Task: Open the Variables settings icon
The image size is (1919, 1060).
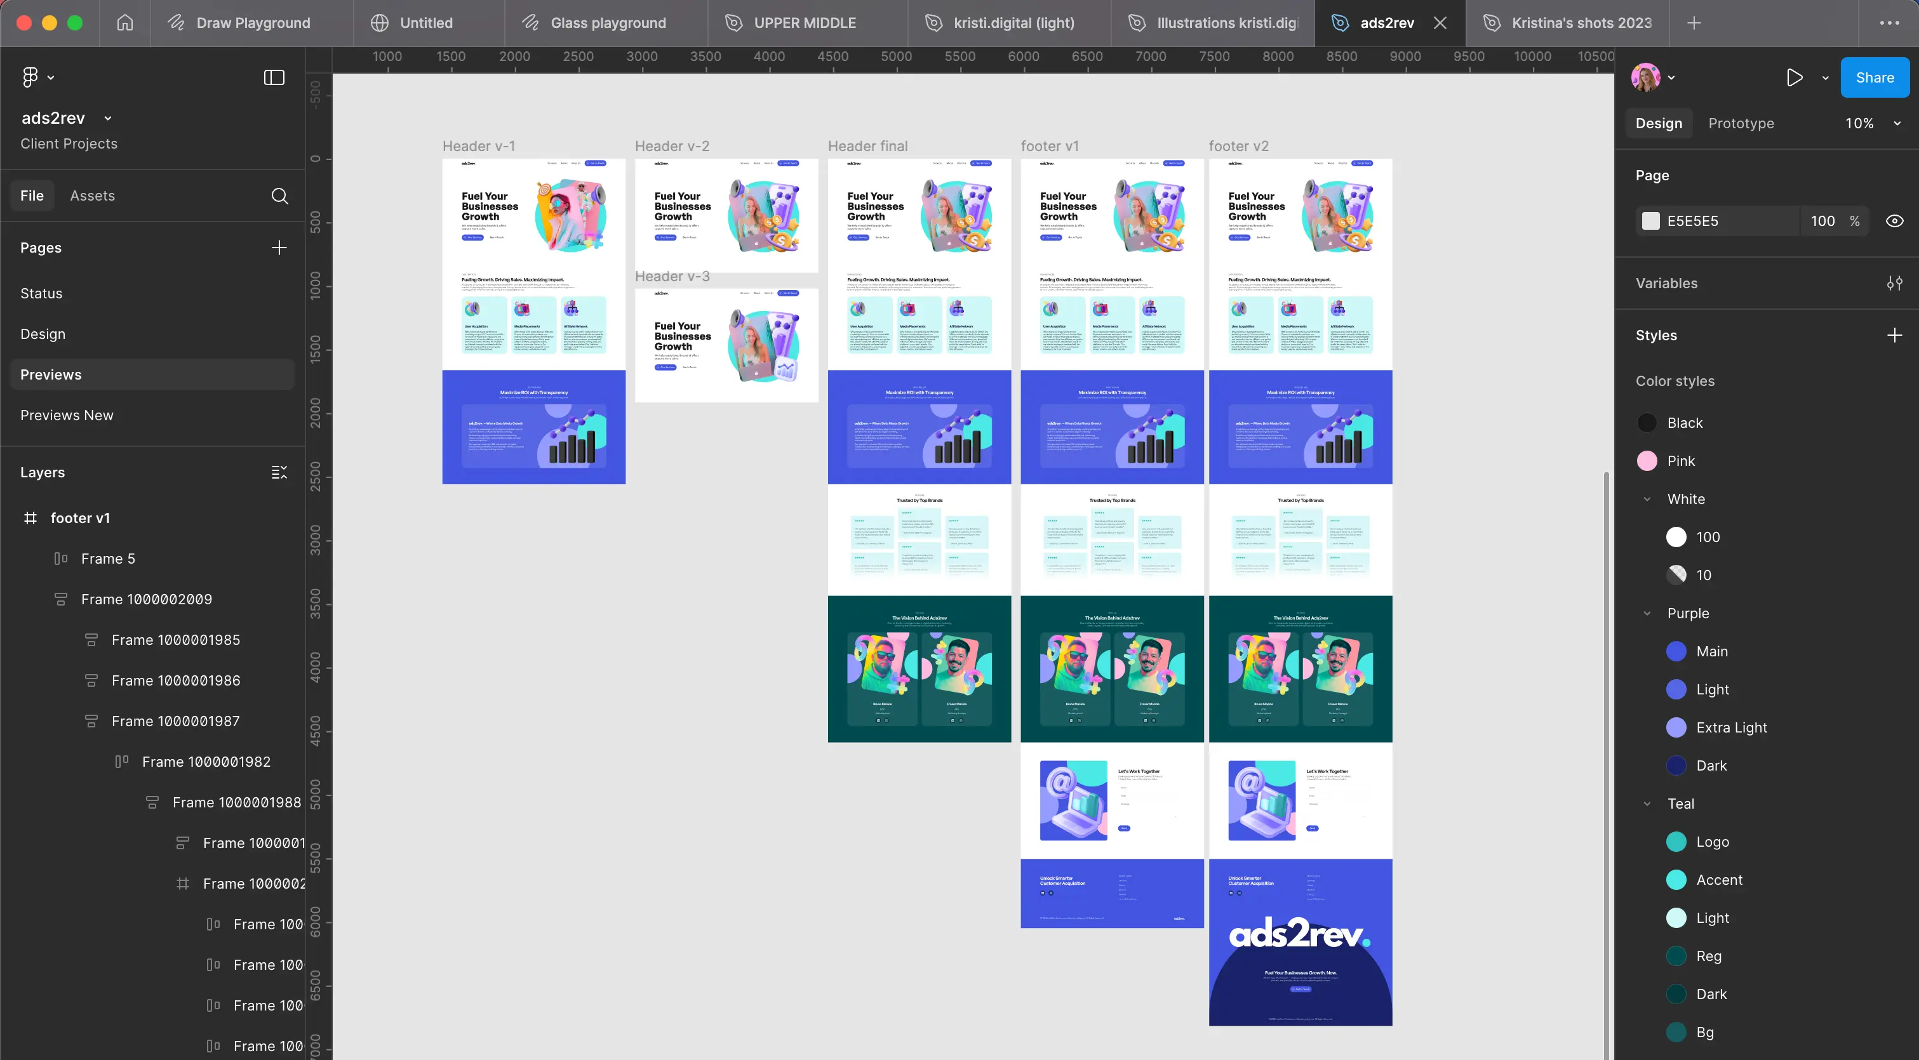Action: [1894, 283]
